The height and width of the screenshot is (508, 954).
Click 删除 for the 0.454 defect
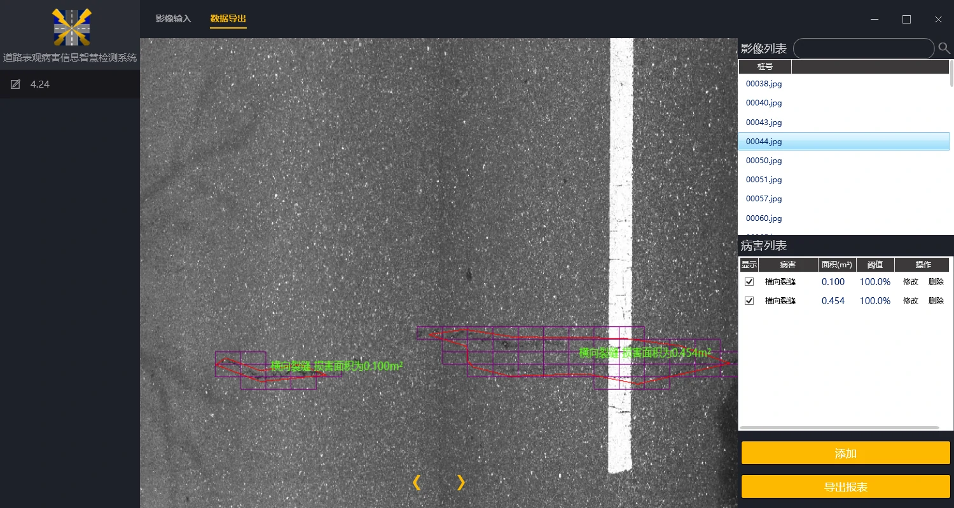pyautogui.click(x=936, y=301)
